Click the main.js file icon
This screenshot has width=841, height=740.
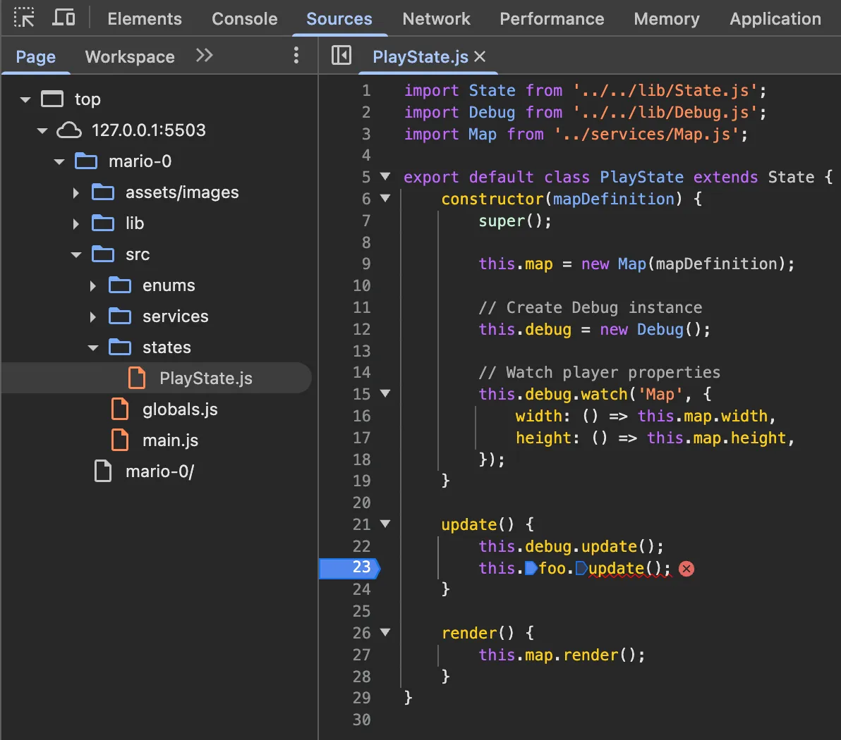click(121, 440)
